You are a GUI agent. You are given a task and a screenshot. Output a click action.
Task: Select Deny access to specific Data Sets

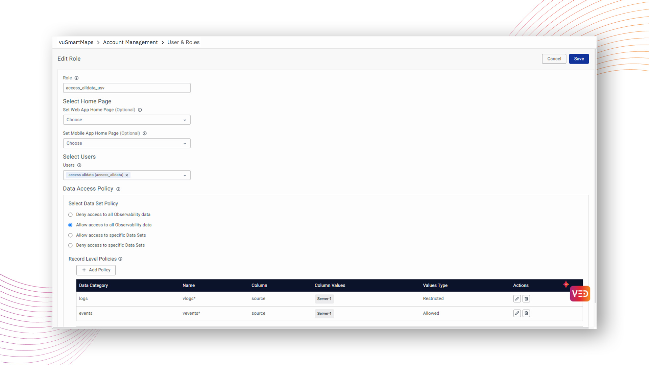point(70,245)
